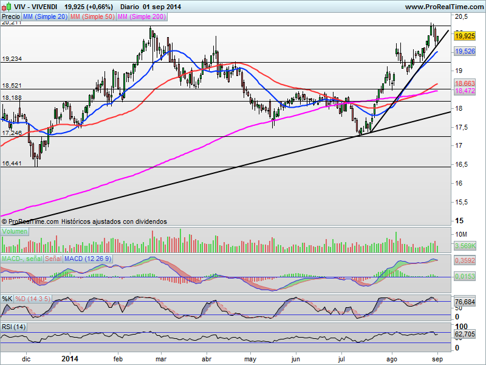Click the Volumen panel label
Viewport: 486px width, 365px height.
pyautogui.click(x=15, y=232)
